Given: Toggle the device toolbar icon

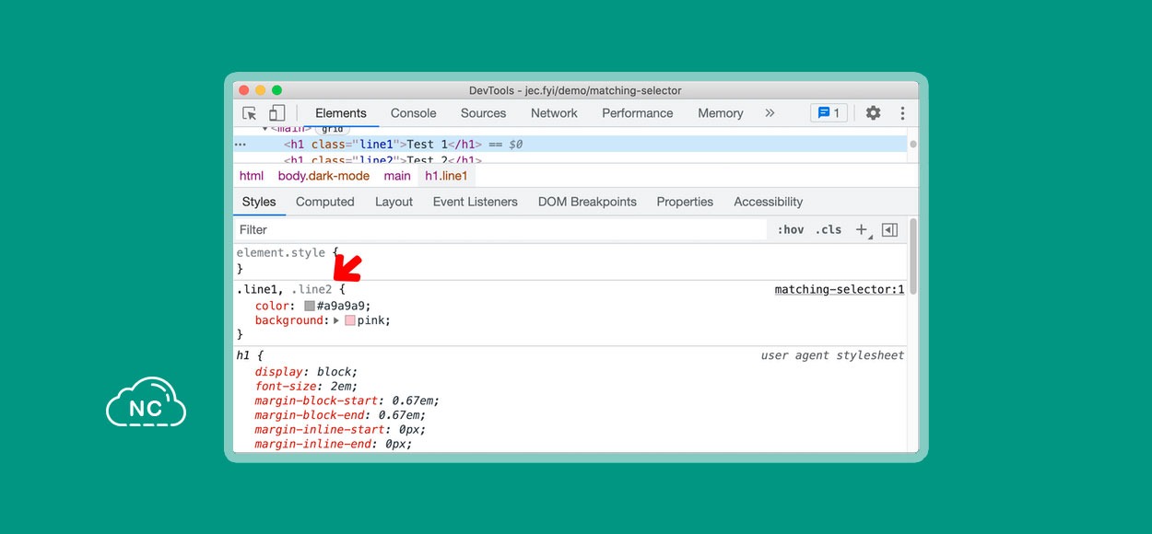Looking at the screenshot, I should (x=276, y=113).
